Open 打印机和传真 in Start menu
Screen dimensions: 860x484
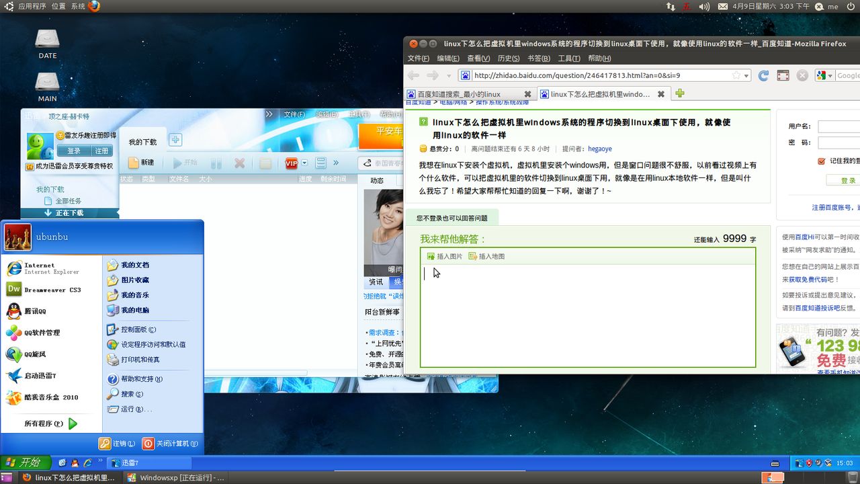click(x=134, y=359)
